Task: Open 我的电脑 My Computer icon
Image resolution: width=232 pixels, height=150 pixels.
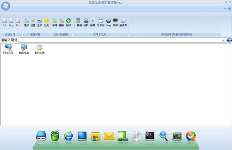Action: click(24, 49)
